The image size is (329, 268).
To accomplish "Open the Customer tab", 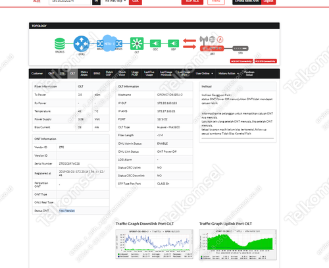I will point(37,74).
